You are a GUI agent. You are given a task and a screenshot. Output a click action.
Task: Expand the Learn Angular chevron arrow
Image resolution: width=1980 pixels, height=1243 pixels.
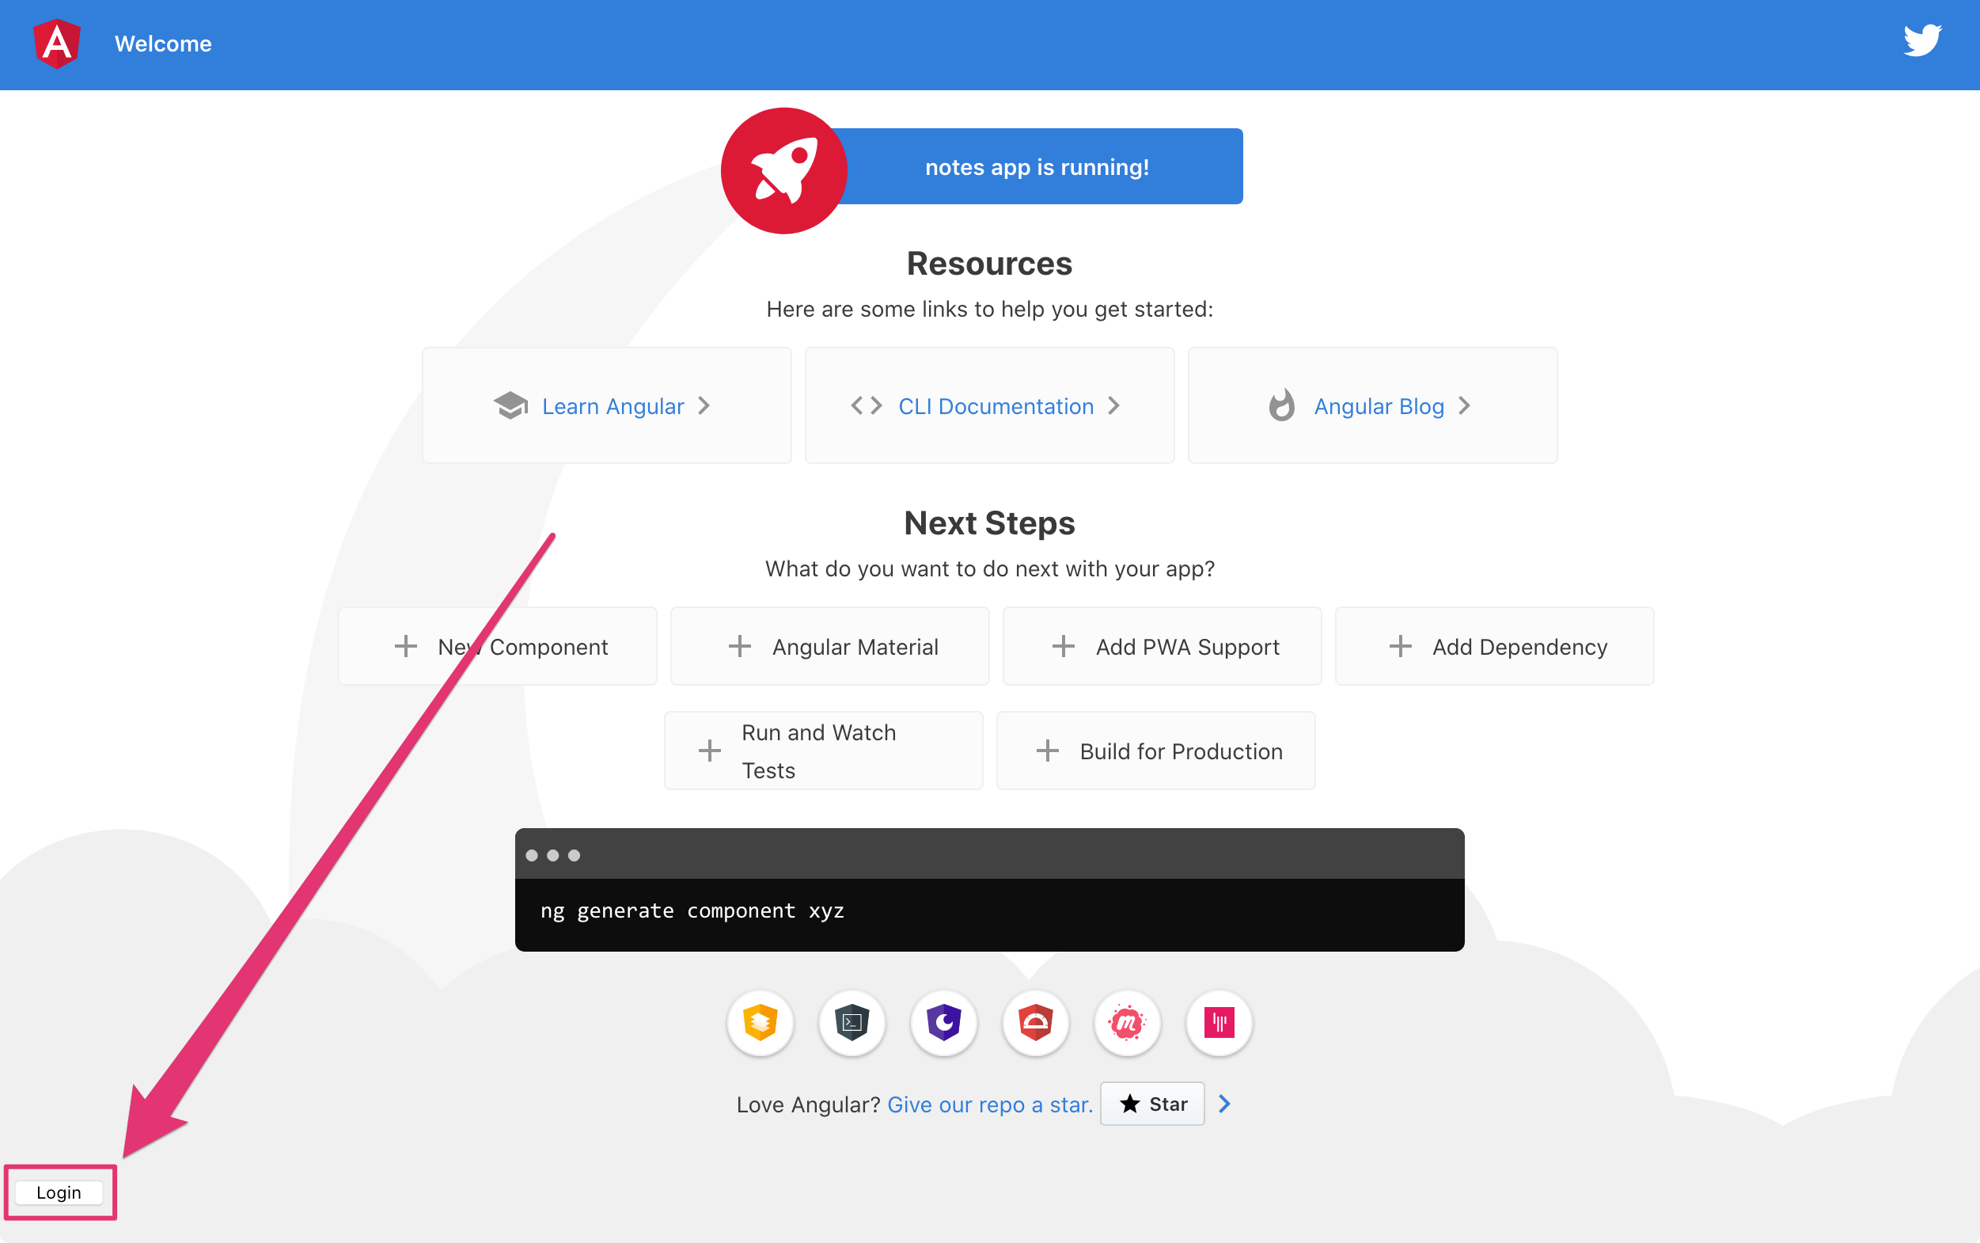click(x=703, y=405)
